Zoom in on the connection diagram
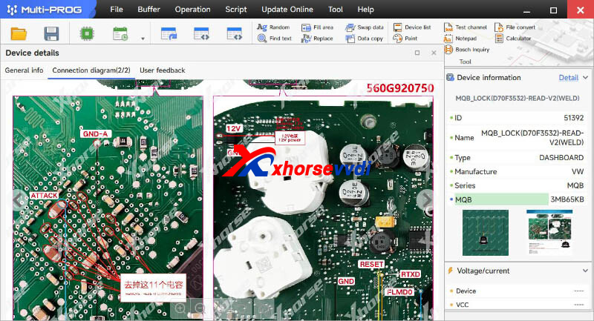 click(180, 308)
